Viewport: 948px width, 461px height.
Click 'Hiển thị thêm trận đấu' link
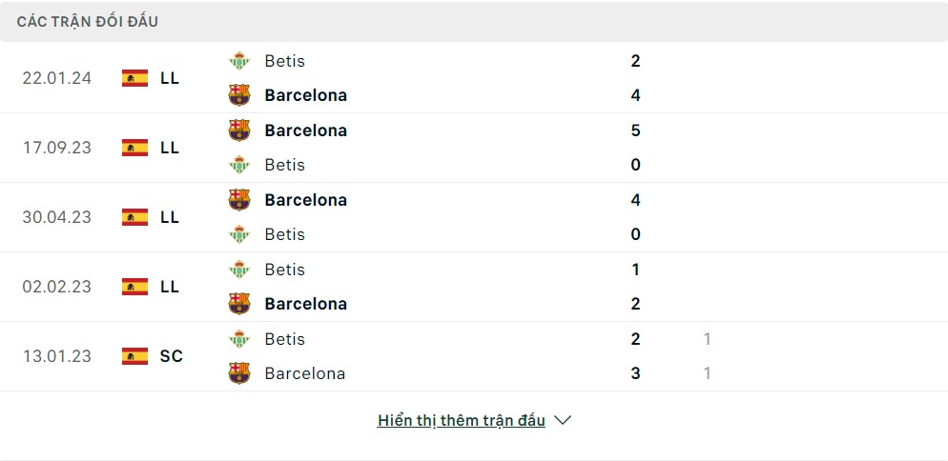point(461,420)
